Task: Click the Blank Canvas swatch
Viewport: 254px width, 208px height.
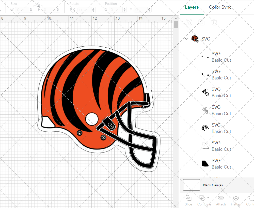Action: pos(191,185)
